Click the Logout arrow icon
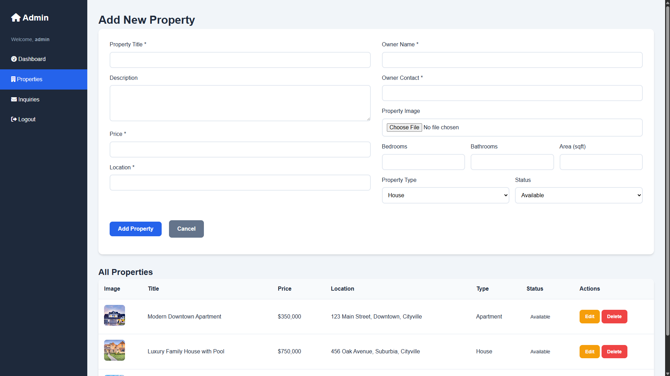 14,119
